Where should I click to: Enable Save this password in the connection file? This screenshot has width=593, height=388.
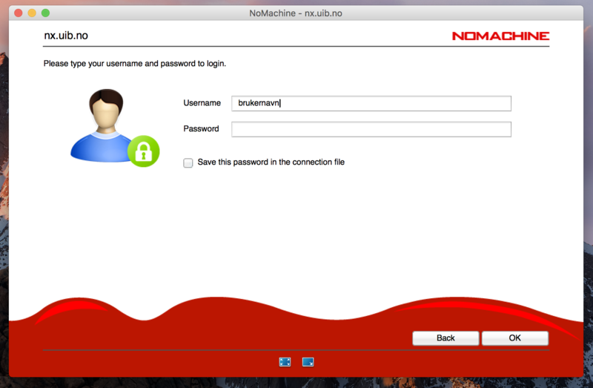coord(188,162)
